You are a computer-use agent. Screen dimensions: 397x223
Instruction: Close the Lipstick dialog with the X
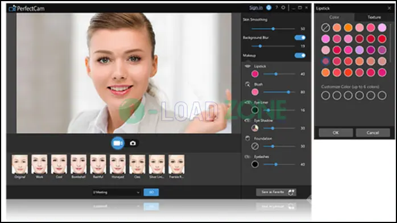(390, 9)
